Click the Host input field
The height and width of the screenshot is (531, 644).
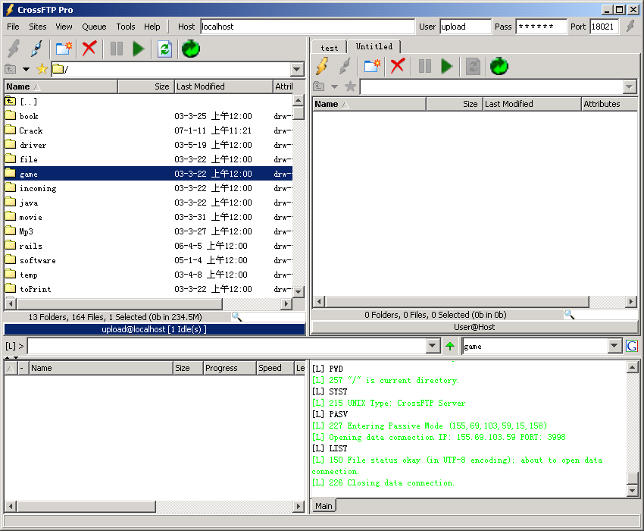click(308, 27)
